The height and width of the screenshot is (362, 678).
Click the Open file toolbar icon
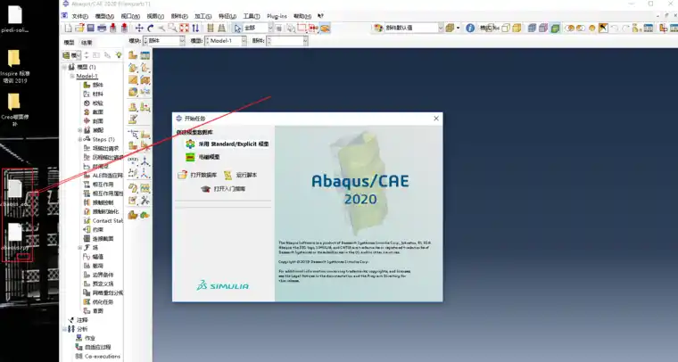(79, 28)
